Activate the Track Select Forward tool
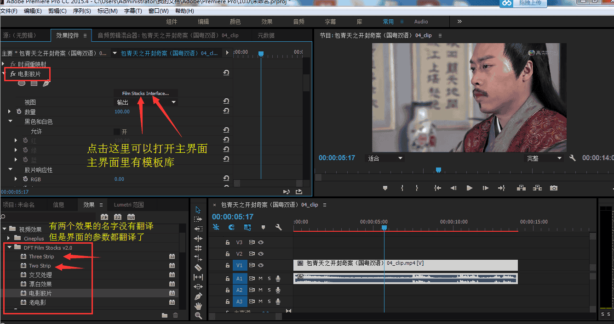 tap(198, 219)
